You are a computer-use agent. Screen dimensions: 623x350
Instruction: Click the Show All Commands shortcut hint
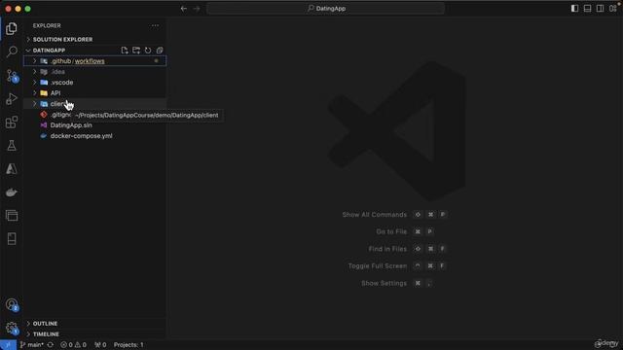point(394,215)
